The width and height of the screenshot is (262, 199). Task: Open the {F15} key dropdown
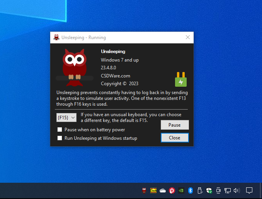66,117
